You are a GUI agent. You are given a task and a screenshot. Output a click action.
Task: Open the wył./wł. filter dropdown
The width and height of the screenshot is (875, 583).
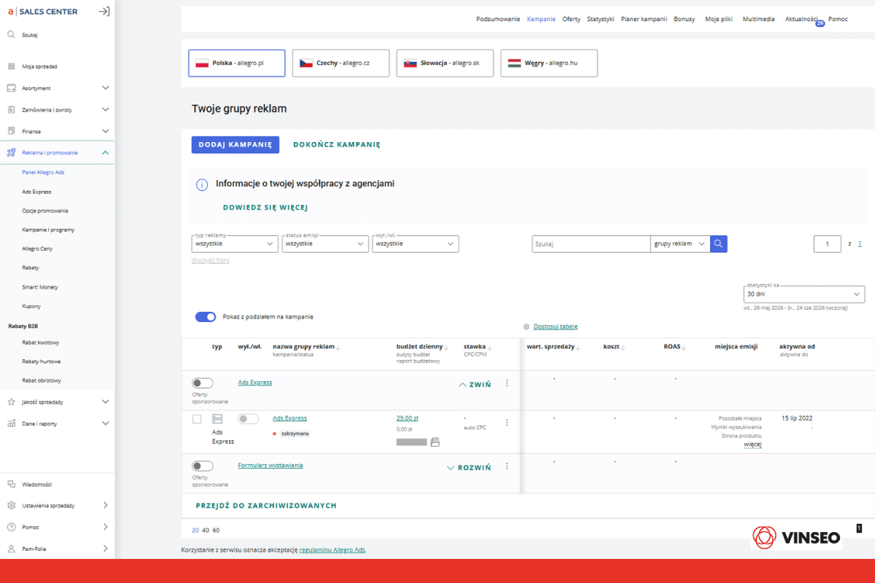(416, 244)
